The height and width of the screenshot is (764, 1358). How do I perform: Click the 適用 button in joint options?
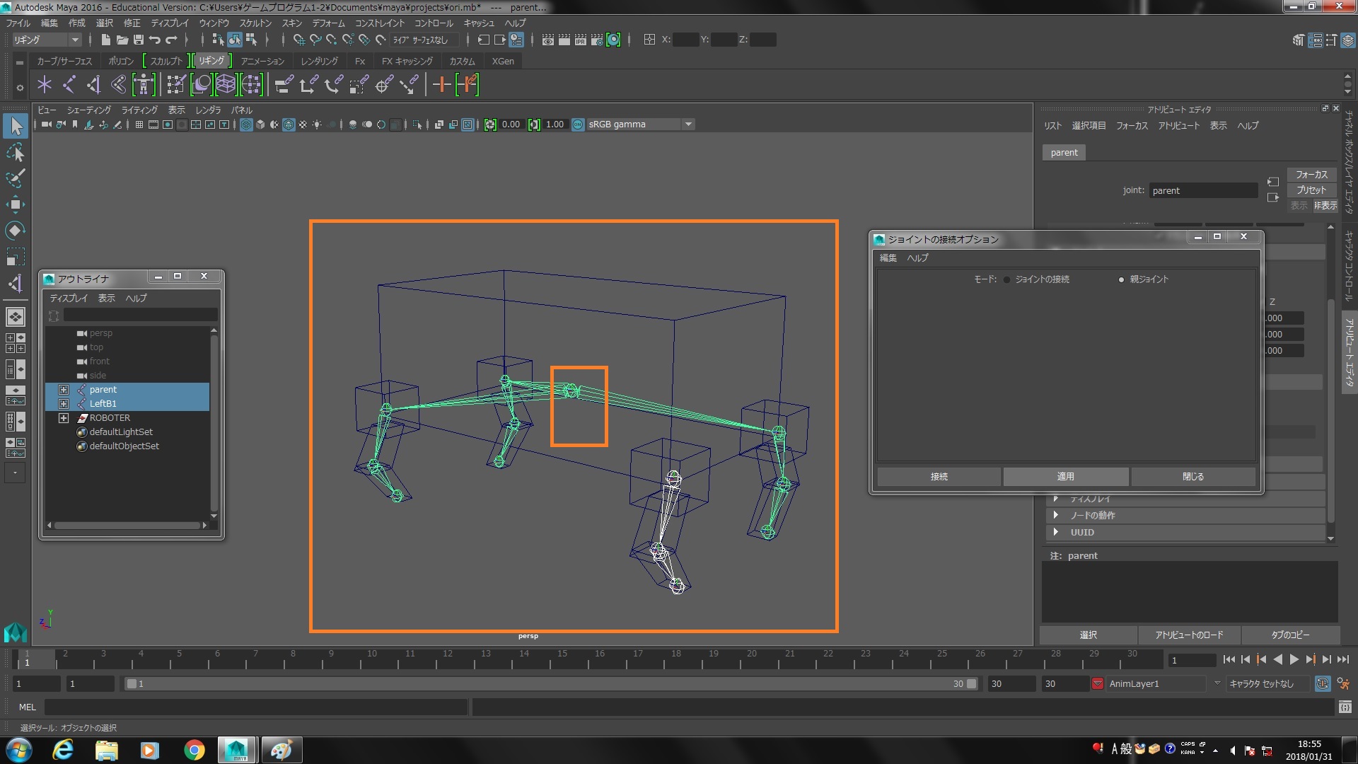point(1066,477)
